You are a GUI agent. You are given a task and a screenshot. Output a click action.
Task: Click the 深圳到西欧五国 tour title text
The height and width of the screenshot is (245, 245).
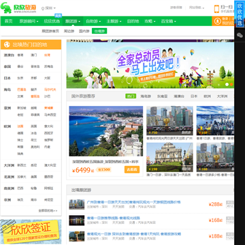point(105,162)
